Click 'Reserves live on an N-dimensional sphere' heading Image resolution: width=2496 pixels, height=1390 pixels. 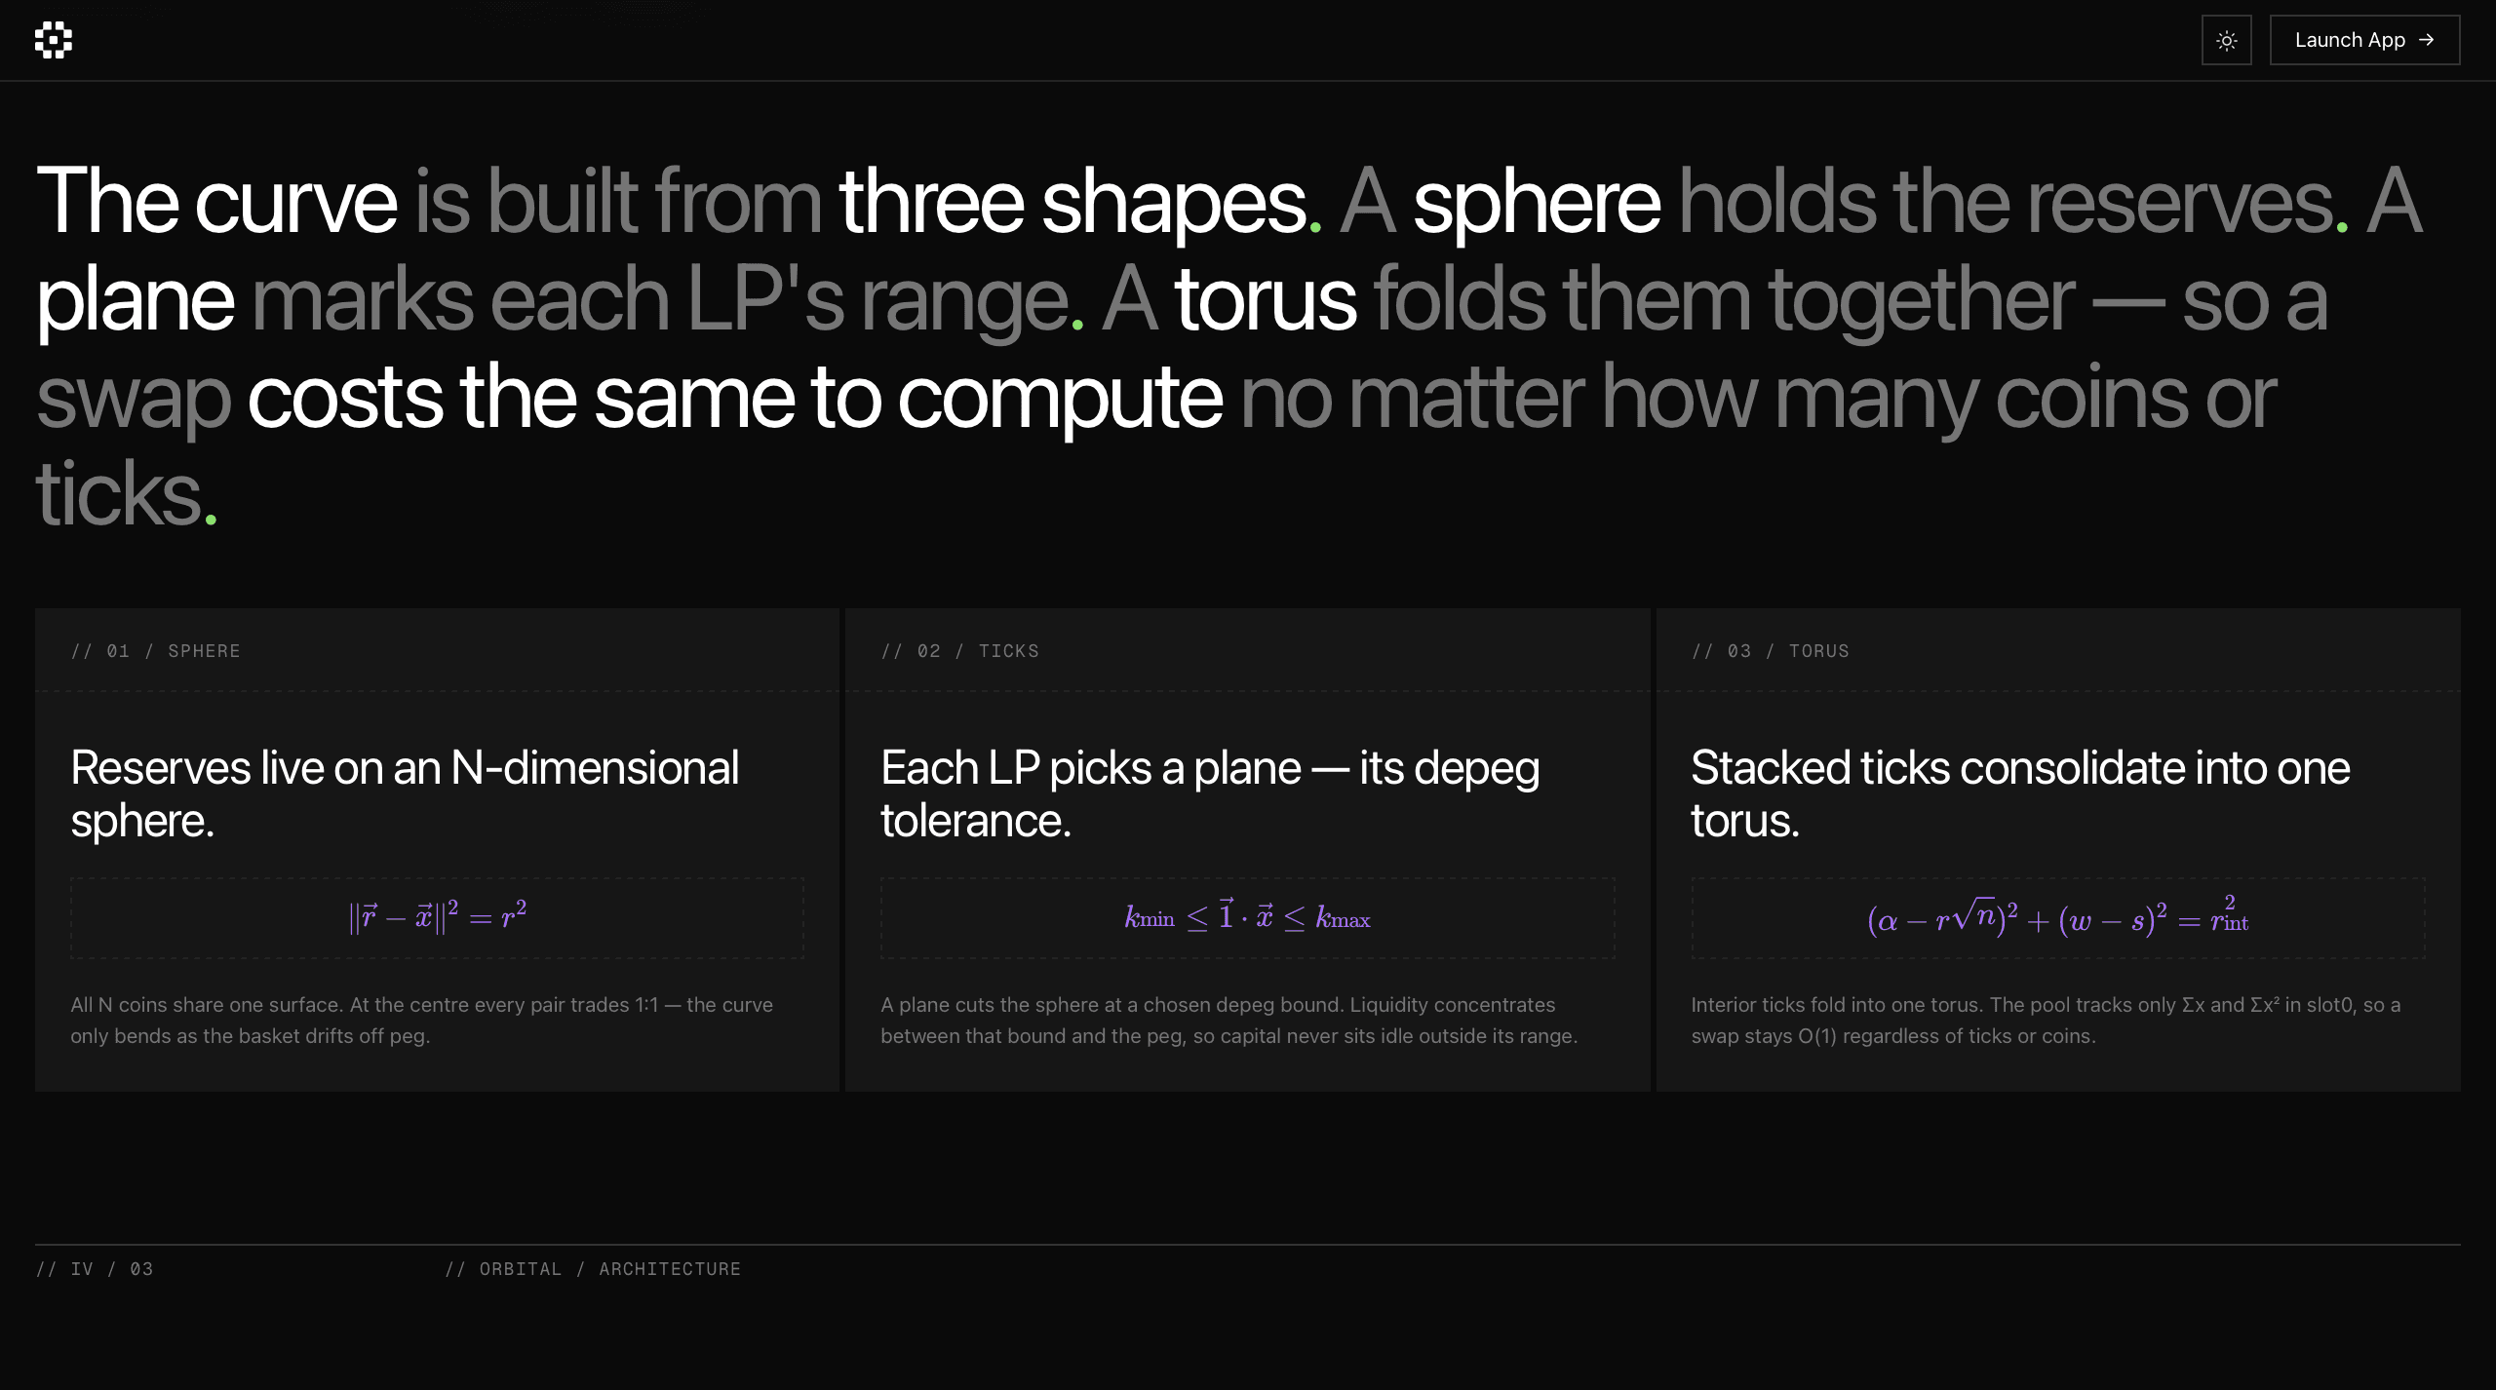(x=405, y=793)
